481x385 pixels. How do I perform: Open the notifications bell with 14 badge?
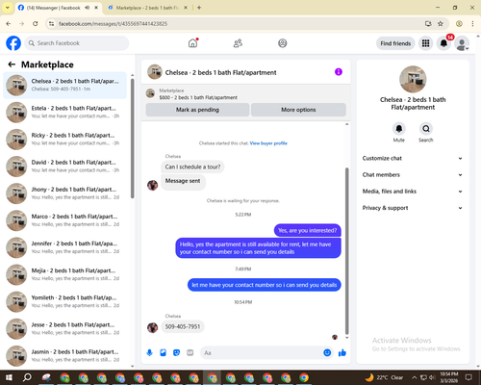tap(443, 43)
